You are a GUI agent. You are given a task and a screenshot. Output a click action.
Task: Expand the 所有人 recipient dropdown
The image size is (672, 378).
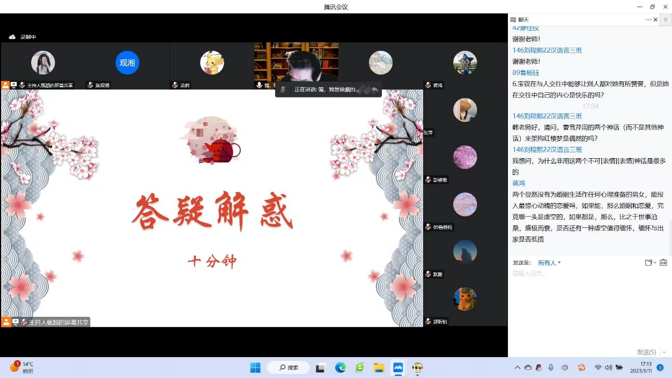point(549,263)
